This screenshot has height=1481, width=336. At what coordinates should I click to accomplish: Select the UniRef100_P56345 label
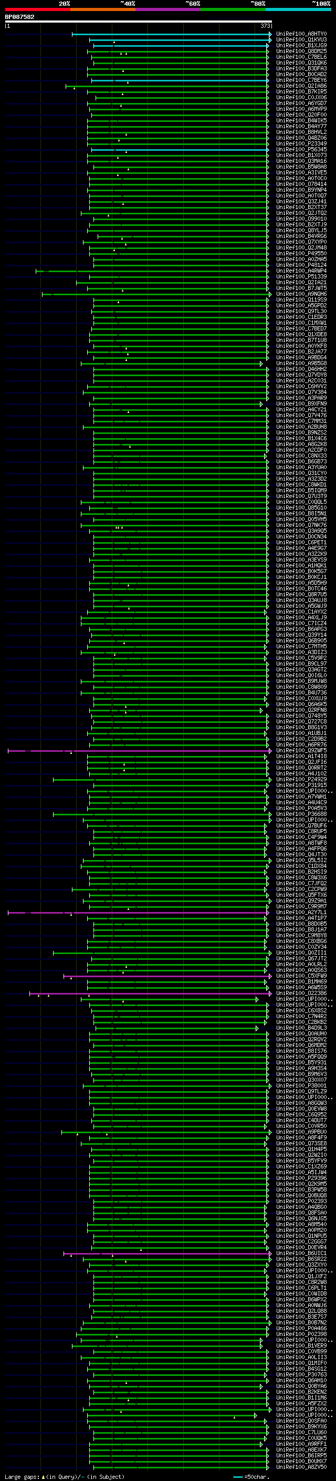[301, 150]
